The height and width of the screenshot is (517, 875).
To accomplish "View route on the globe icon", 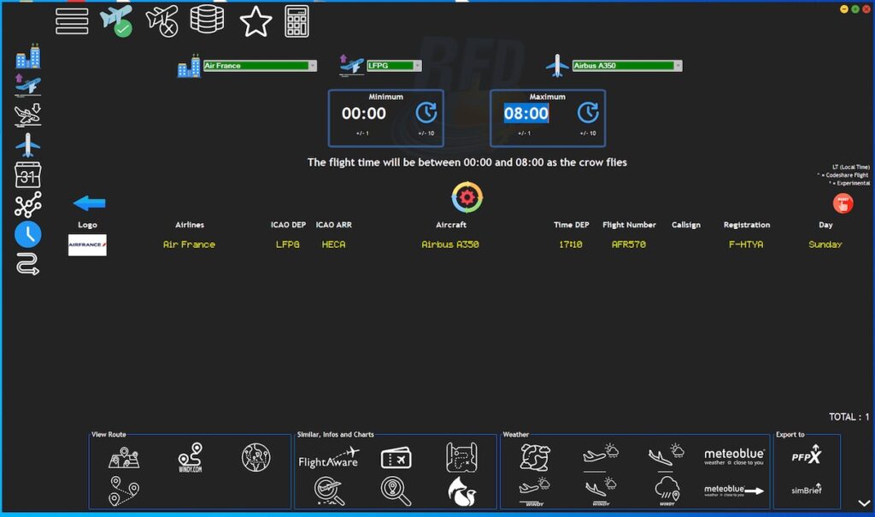I will (256, 457).
